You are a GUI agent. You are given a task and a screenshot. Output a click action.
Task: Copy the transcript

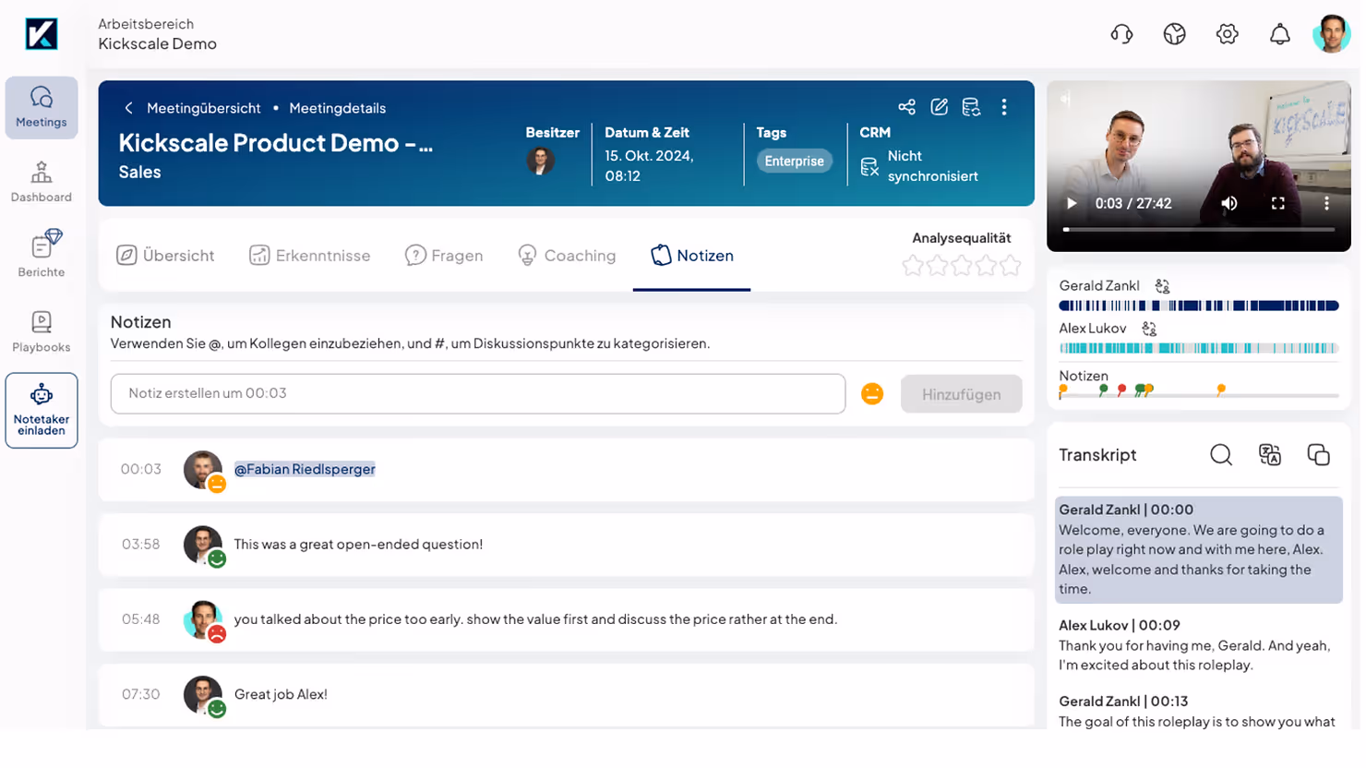click(x=1318, y=454)
